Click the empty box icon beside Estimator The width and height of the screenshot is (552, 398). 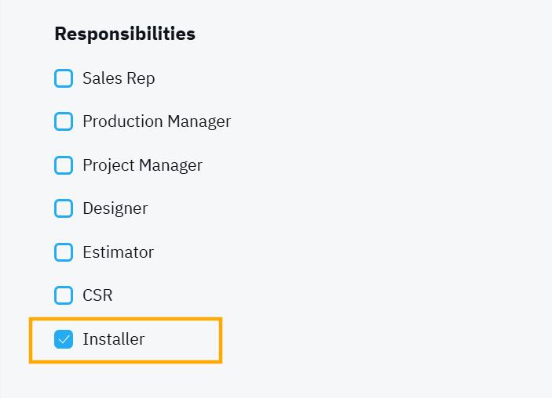[64, 252]
